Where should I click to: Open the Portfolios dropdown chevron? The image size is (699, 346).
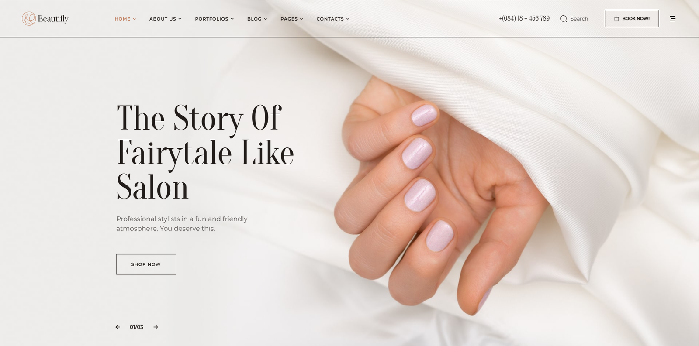pyautogui.click(x=232, y=19)
